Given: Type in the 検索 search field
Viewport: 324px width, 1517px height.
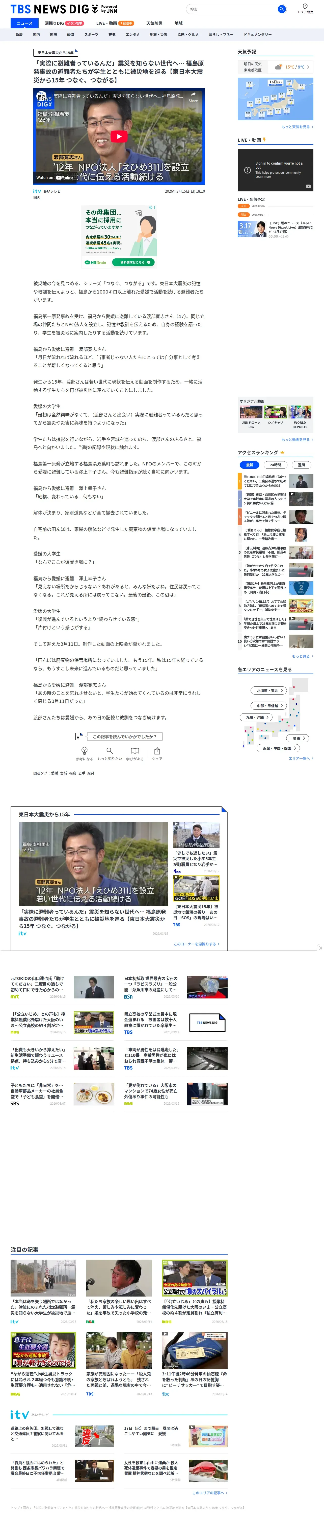Looking at the screenshot, I should 232,9.
